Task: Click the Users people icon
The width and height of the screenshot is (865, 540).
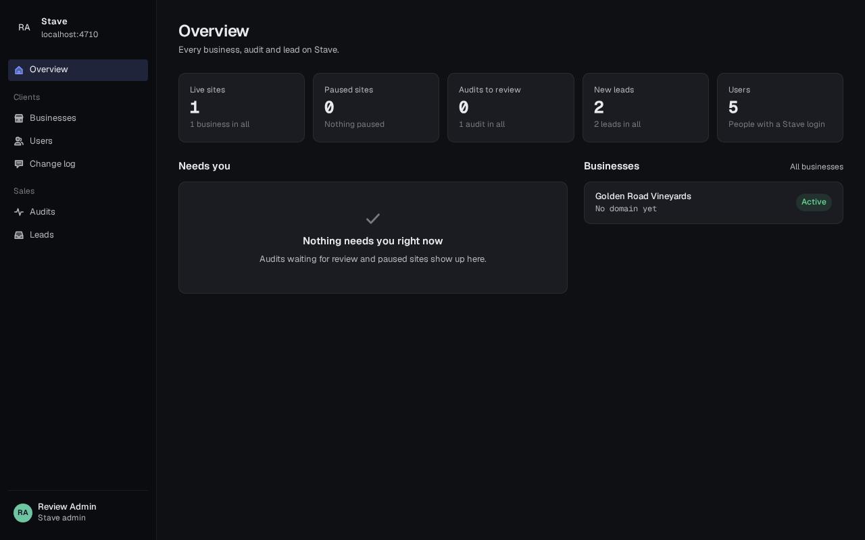Action: pos(19,142)
